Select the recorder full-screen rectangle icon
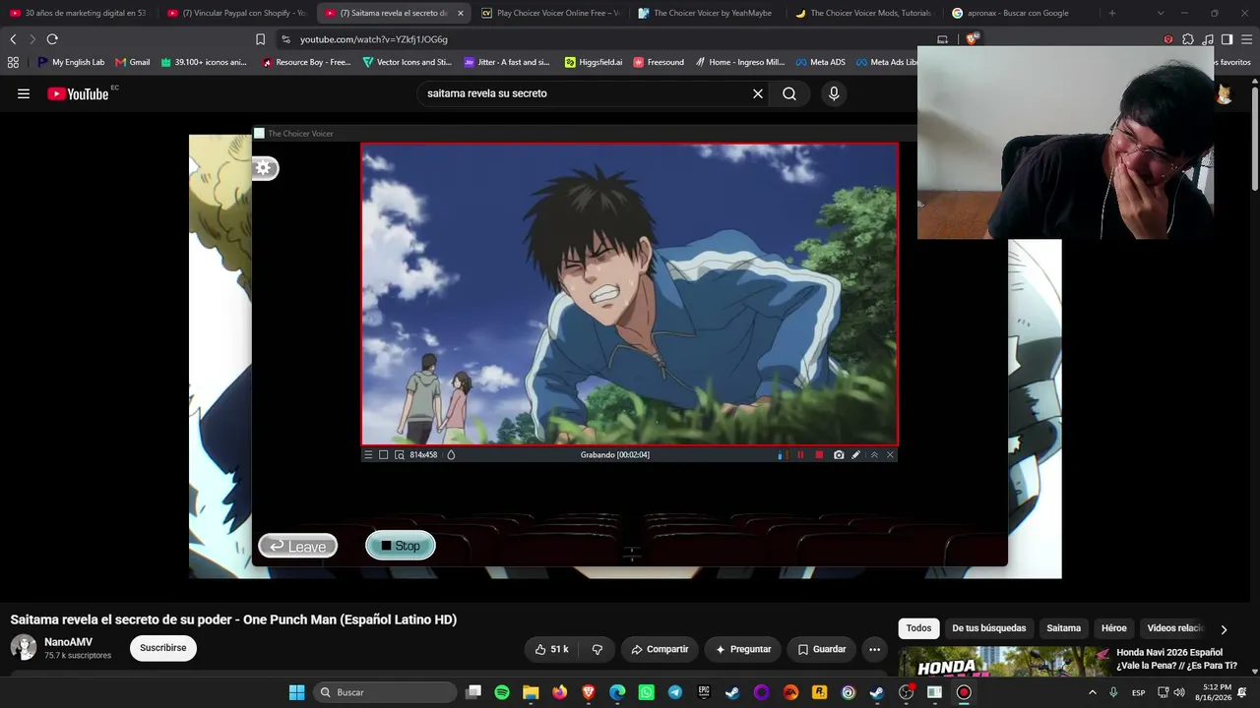Screen dimensions: 1260x708 384,455
